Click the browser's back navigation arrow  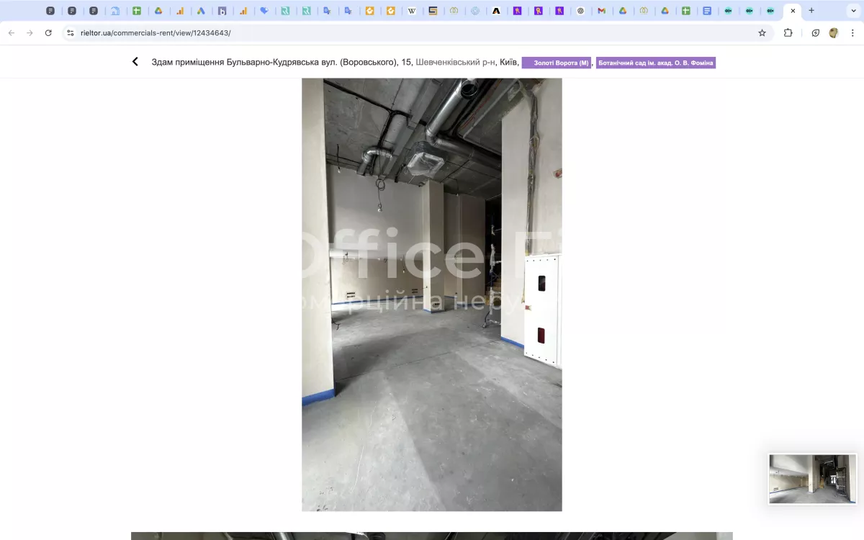11,32
